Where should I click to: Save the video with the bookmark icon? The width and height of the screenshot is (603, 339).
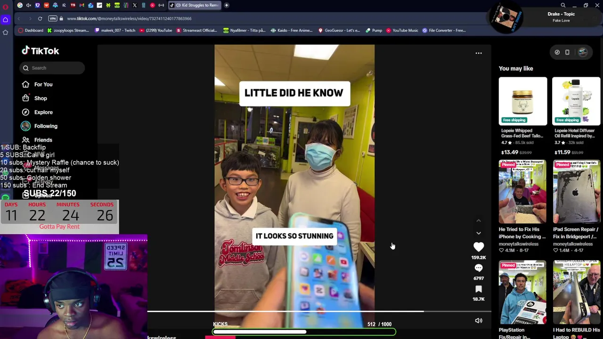479,289
